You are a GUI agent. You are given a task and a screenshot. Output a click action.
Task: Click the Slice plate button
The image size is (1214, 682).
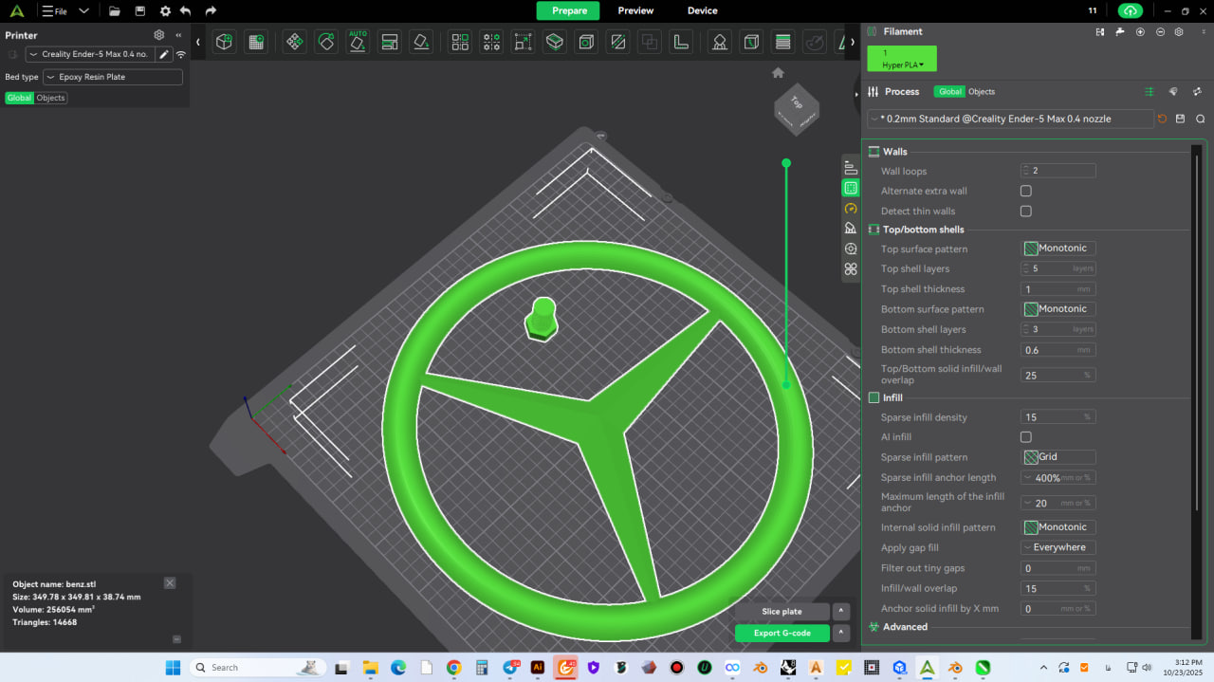(x=782, y=612)
